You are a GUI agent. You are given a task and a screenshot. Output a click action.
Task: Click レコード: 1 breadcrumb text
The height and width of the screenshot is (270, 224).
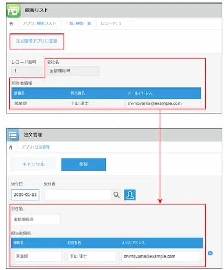click(111, 23)
